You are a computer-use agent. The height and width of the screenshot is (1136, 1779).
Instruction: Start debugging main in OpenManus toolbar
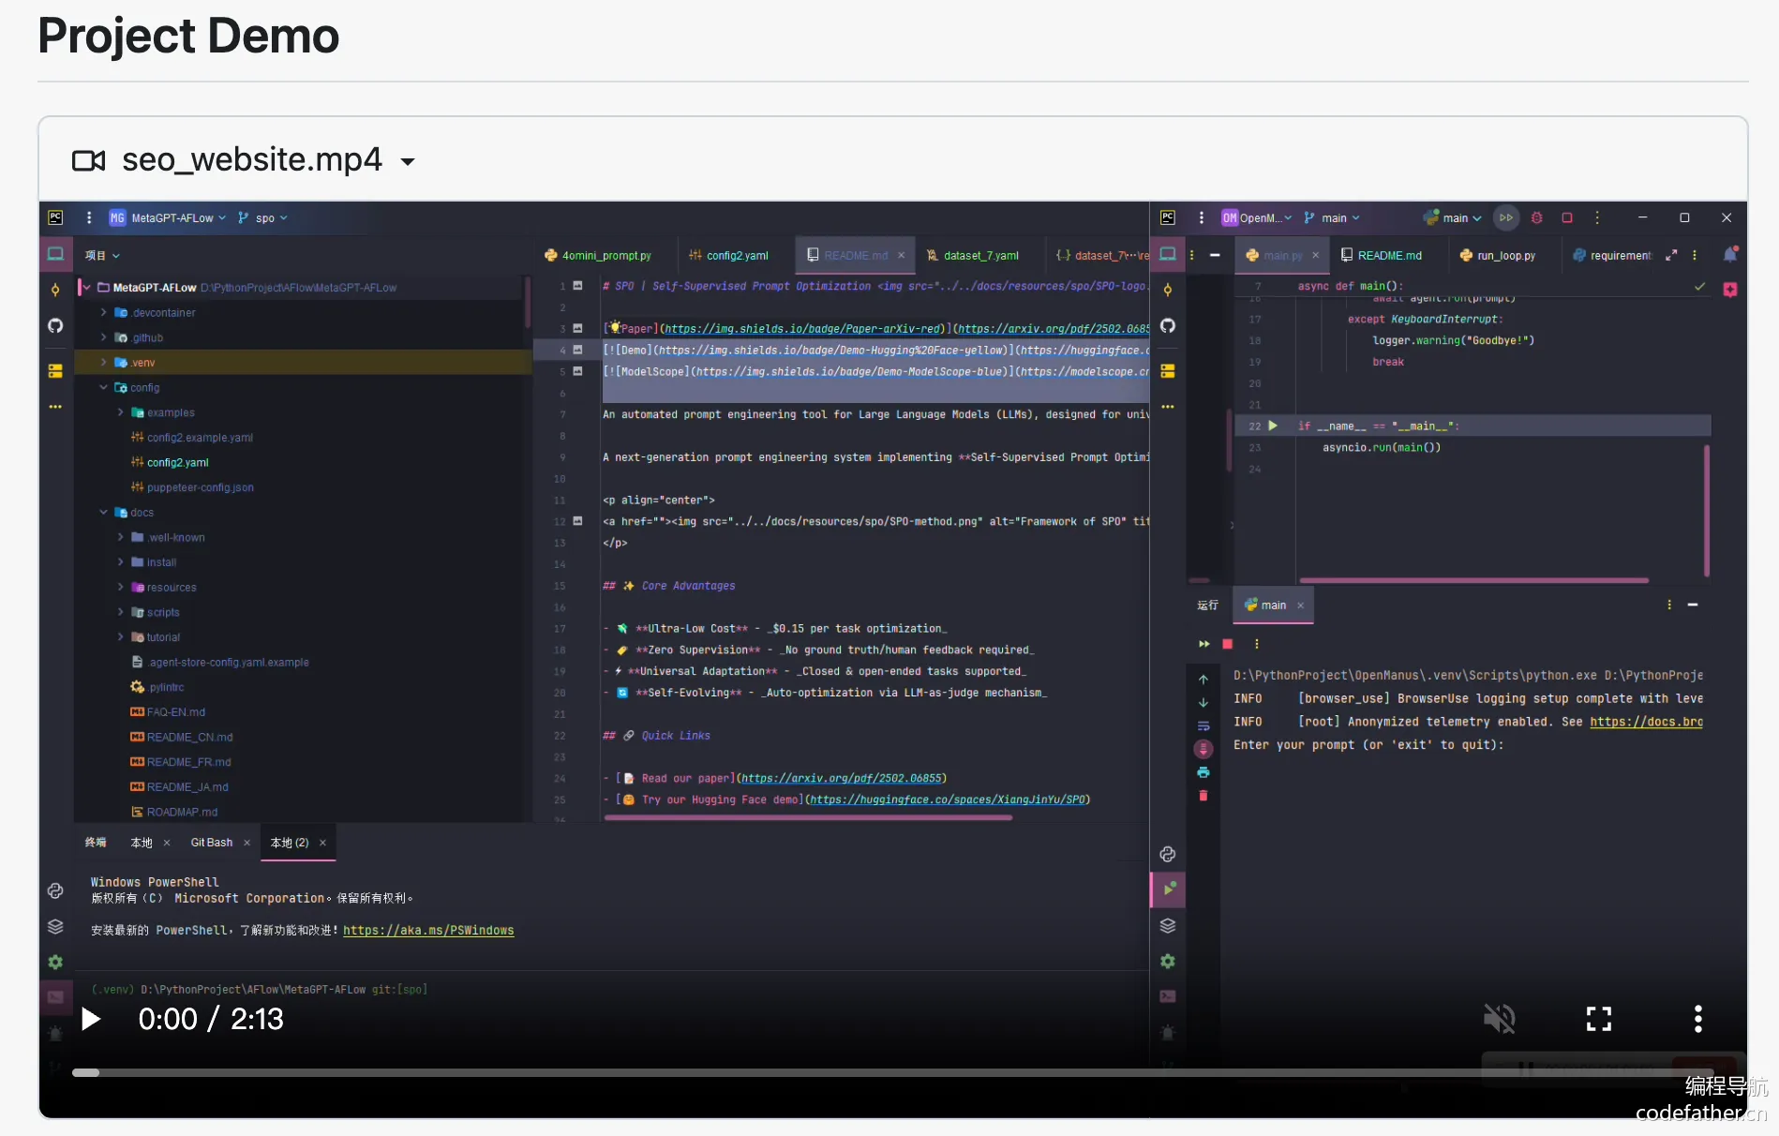click(1536, 217)
